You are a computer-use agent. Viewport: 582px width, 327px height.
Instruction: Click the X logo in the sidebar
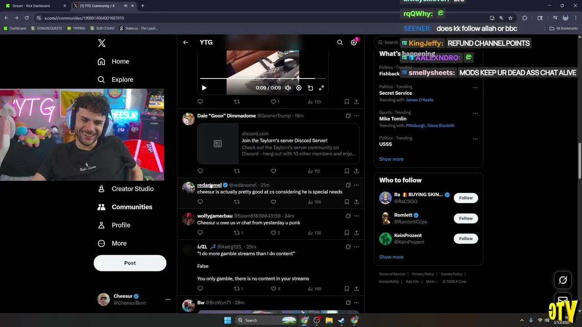[x=102, y=43]
